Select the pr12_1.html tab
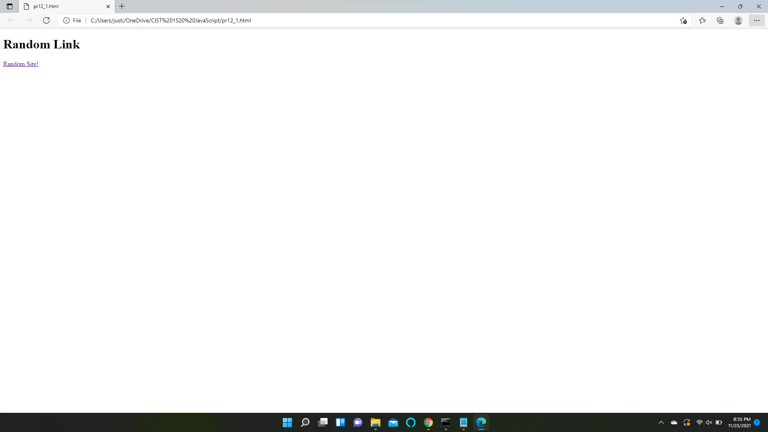The height and width of the screenshot is (432, 768). click(x=60, y=6)
